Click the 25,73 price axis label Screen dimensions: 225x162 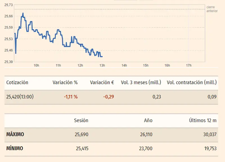(x=9, y=5)
